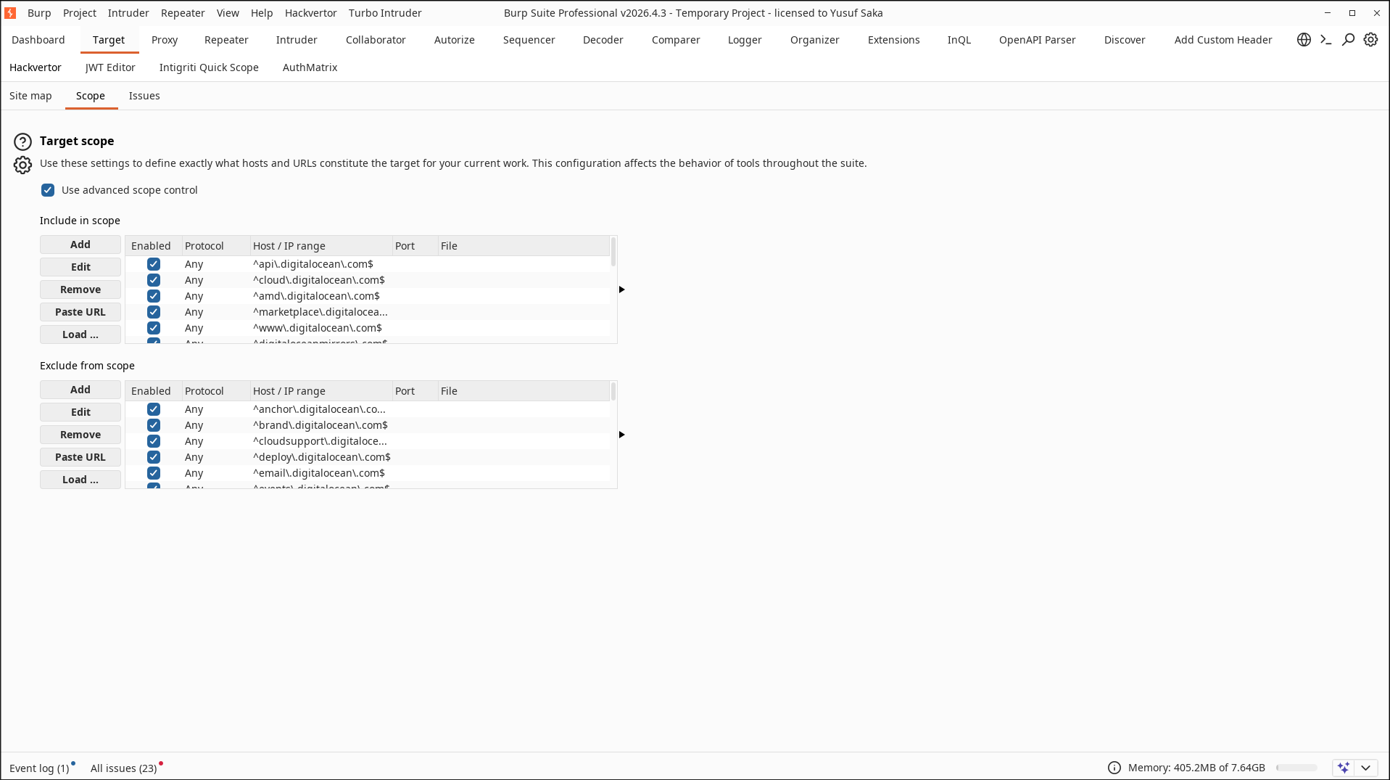
Task: Open the Autorize tab
Action: coord(455,40)
